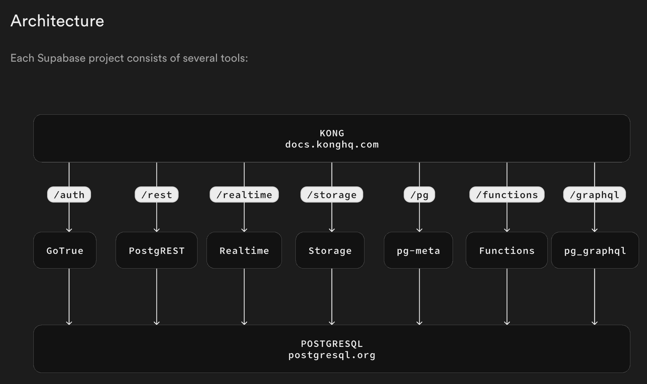Screen dimensions: 647x384
Task: Open the POSTGRESQL postgresql.org box
Action: [331, 349]
